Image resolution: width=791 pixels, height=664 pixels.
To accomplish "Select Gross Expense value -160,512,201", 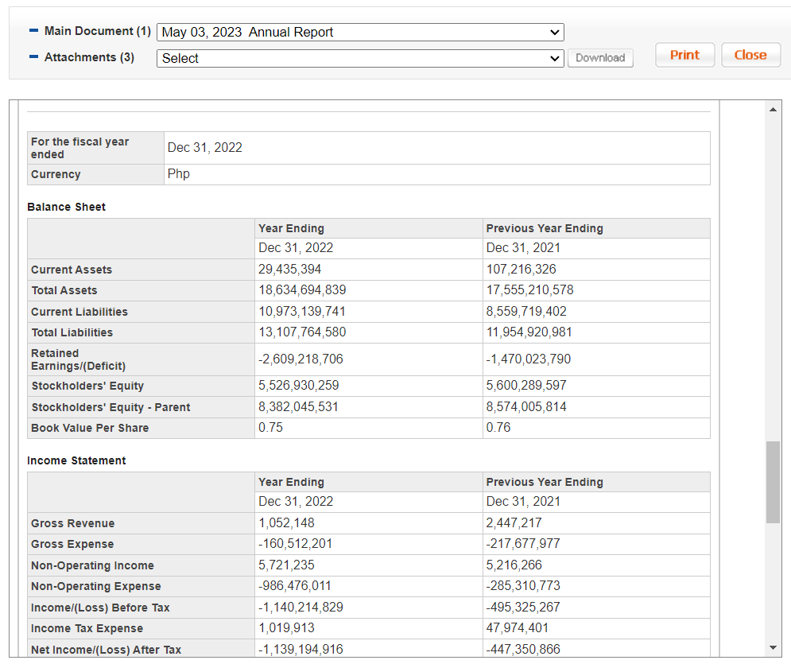I will point(295,544).
